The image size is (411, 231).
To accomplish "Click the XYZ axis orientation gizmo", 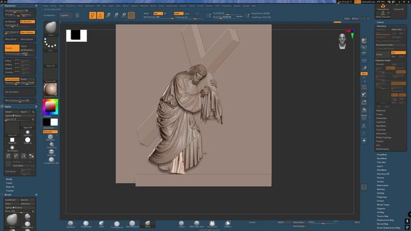I will [351, 33].
